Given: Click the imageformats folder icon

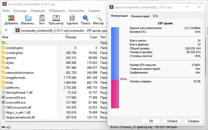Looking at the screenshot, I should click(3, 77).
